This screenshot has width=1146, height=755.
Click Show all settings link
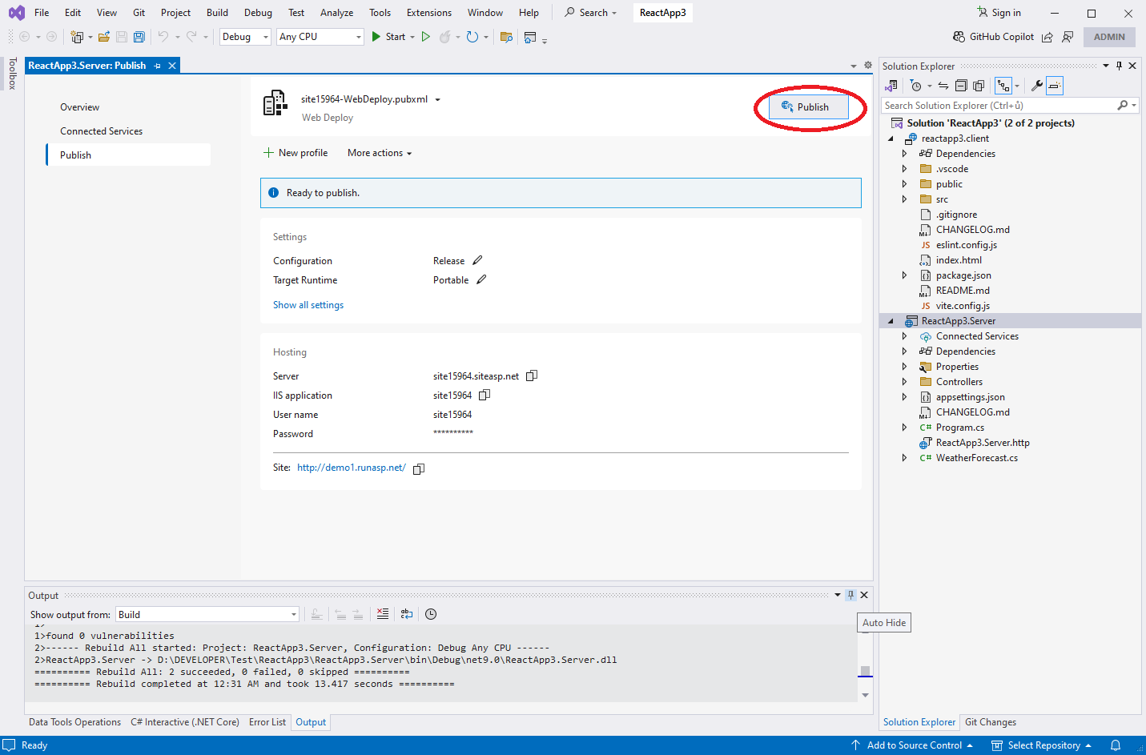(308, 305)
